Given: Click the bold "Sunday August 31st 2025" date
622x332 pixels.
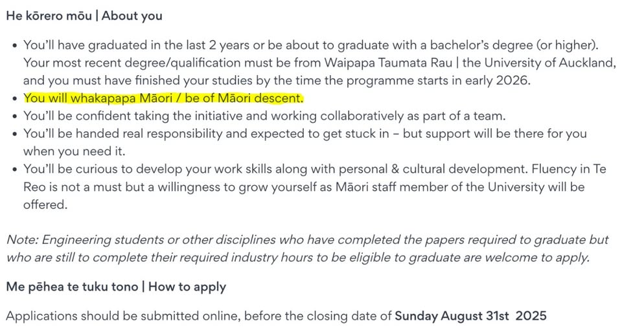Looking at the screenshot, I should click(471, 316).
